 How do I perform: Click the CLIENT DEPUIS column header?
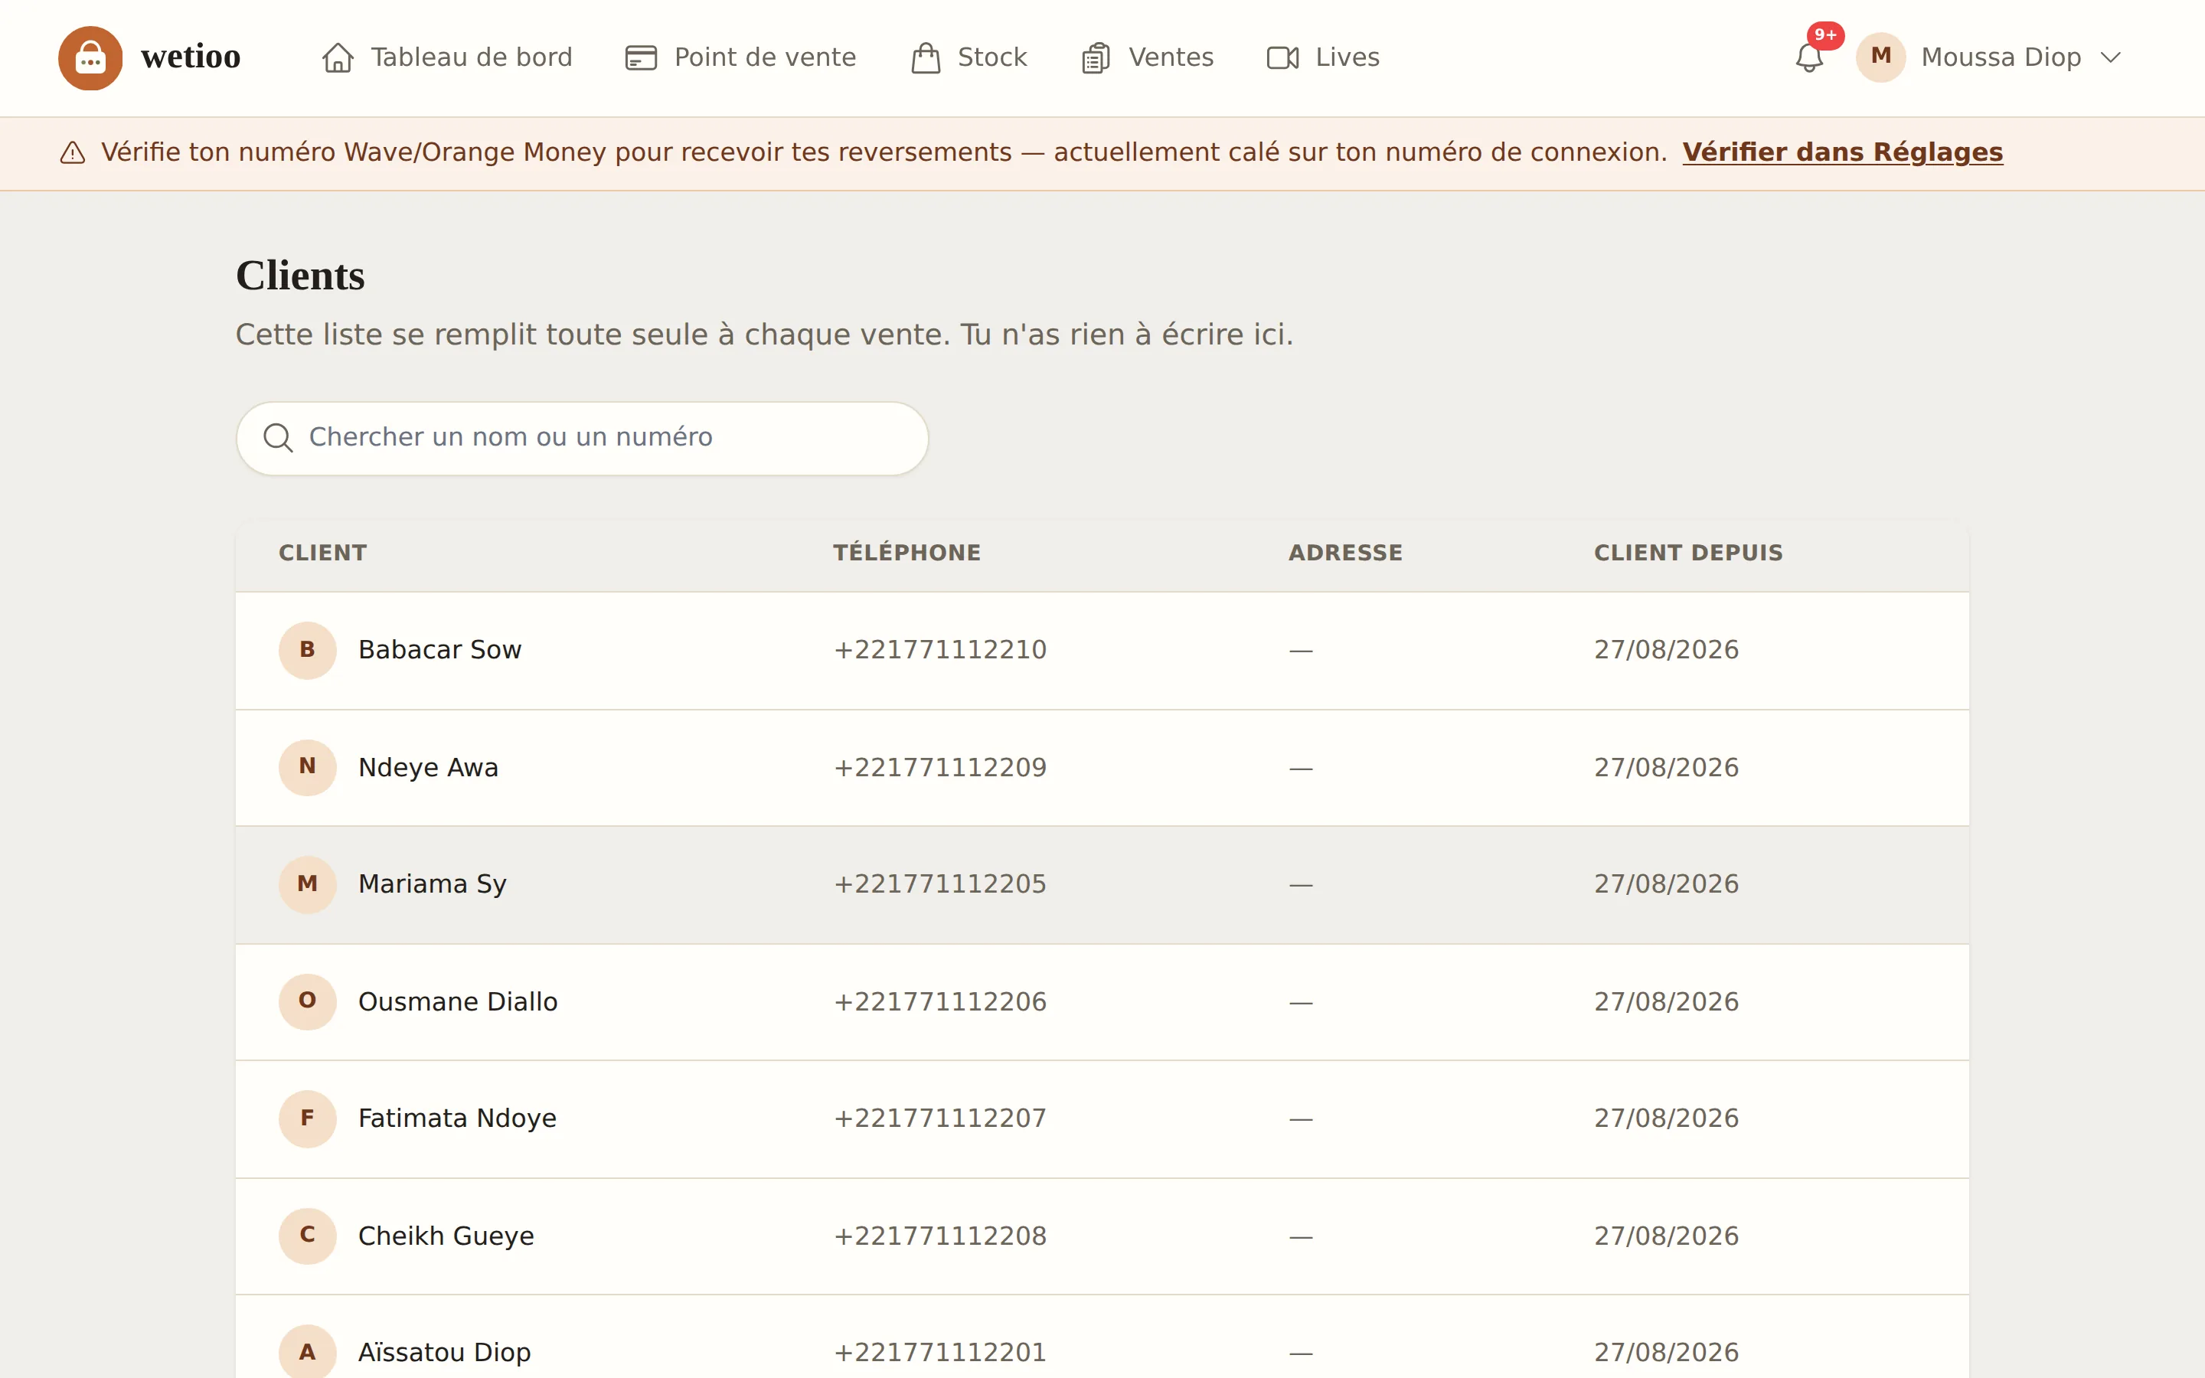tap(1687, 553)
